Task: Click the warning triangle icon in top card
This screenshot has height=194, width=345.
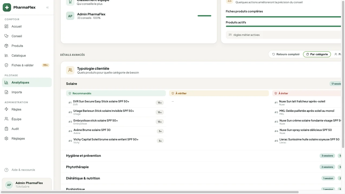Action: (229, 1)
